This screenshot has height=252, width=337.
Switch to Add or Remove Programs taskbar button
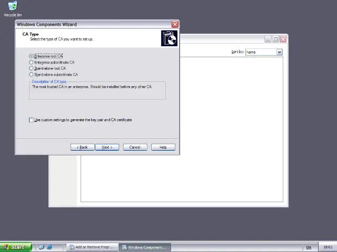pyautogui.click(x=92, y=247)
